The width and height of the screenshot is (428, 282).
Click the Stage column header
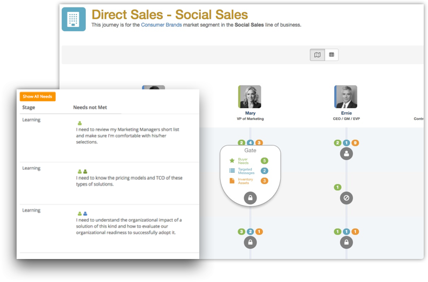pyautogui.click(x=29, y=108)
